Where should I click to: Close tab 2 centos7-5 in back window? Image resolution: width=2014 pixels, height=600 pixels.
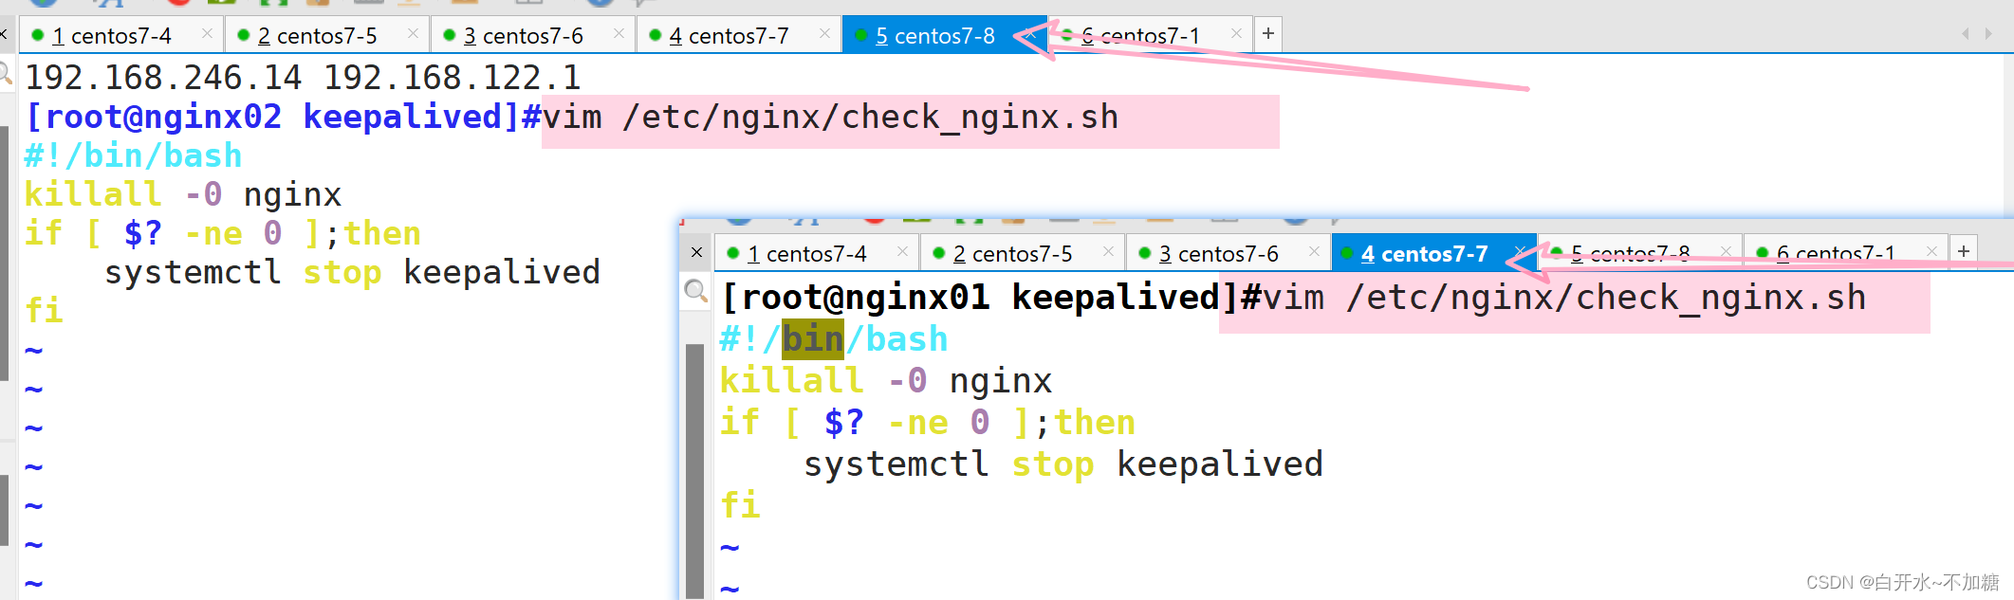click(x=413, y=33)
